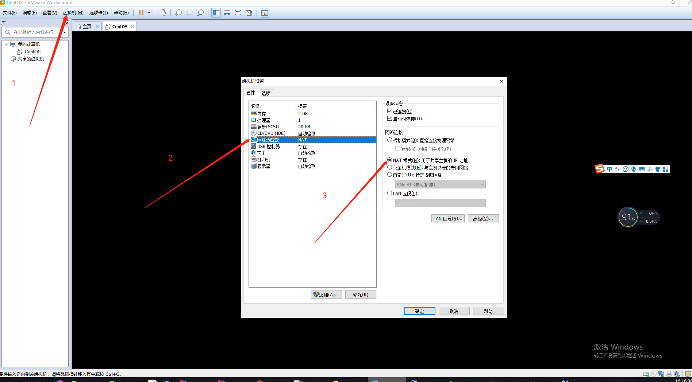Screen dimensions: 692x382
Task: Click the Sogou soft keyboard icon
Action: coord(642,169)
